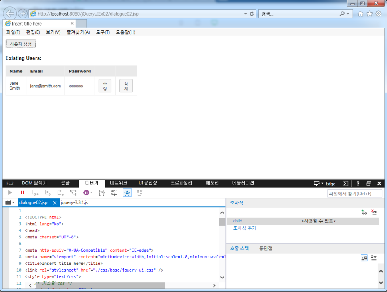Viewport: 387px width, 292px height.
Task: Select the dialogue02.jsp file tab
Action: 33,202
